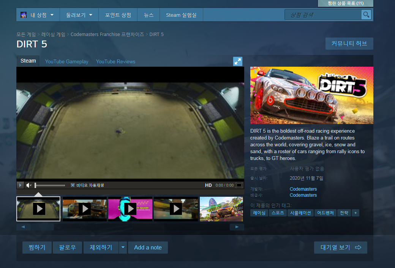Screen dimensions: 395x268
Task: Click the search magnifier icon
Action: tap(366, 15)
